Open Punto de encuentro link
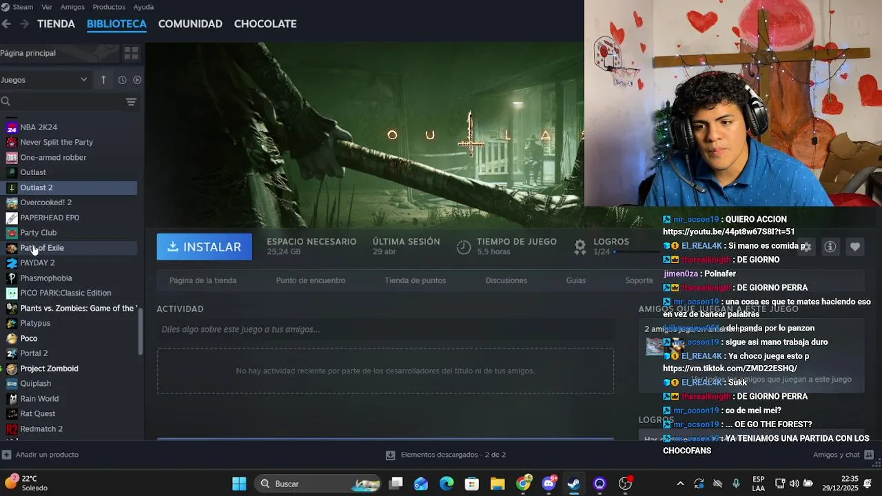 [x=311, y=280]
